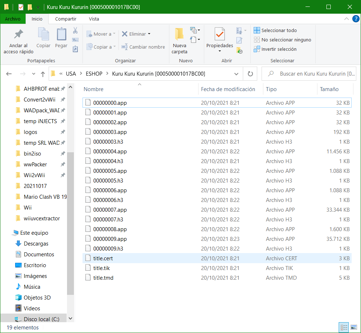Click the Propiedades checkmark icon
This screenshot has width=361, height=333.
(x=220, y=34)
